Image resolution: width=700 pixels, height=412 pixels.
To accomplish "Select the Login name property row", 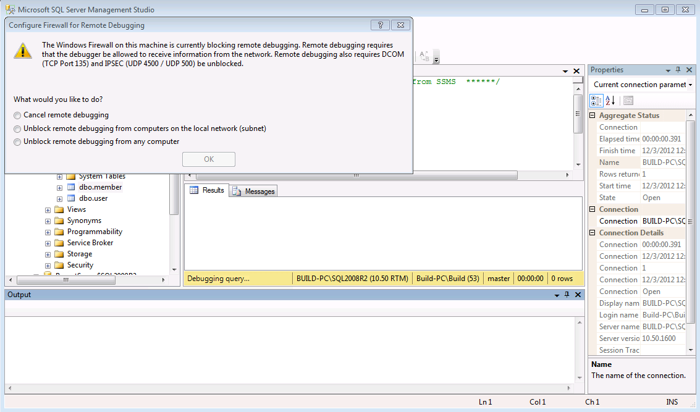I will click(x=641, y=315).
